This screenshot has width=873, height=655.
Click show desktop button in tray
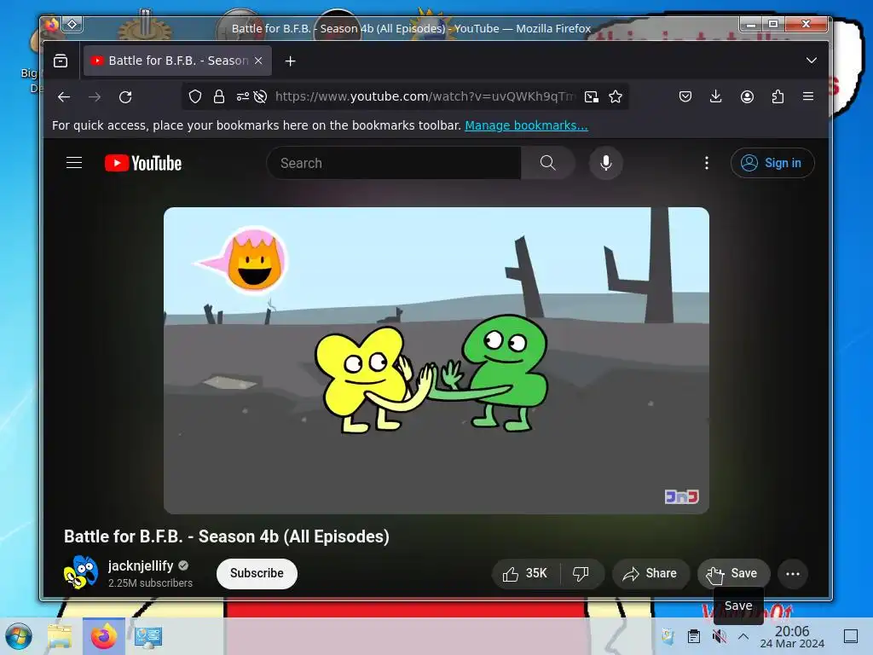pyautogui.click(x=850, y=636)
